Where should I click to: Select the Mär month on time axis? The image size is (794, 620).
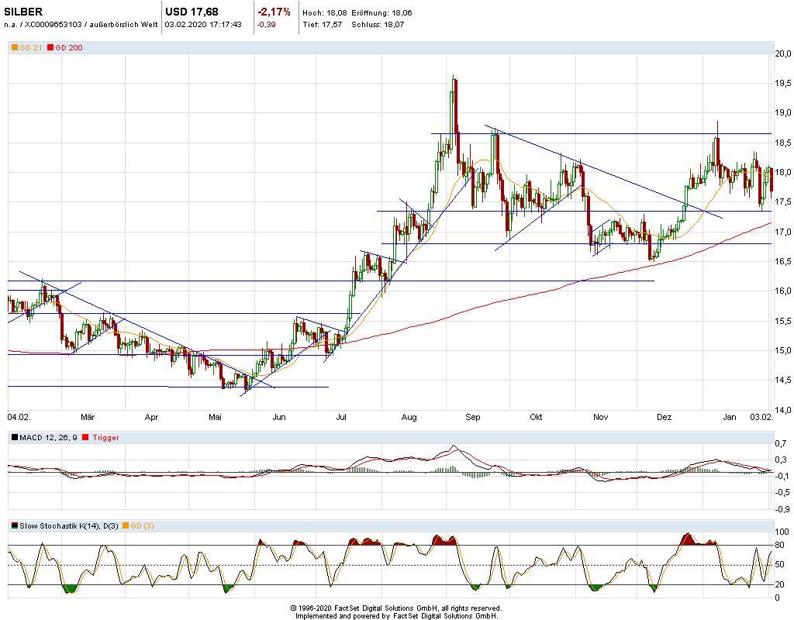[x=88, y=418]
